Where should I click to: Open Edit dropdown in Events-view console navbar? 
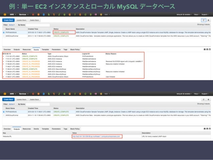pyautogui.click(x=107, y=15)
